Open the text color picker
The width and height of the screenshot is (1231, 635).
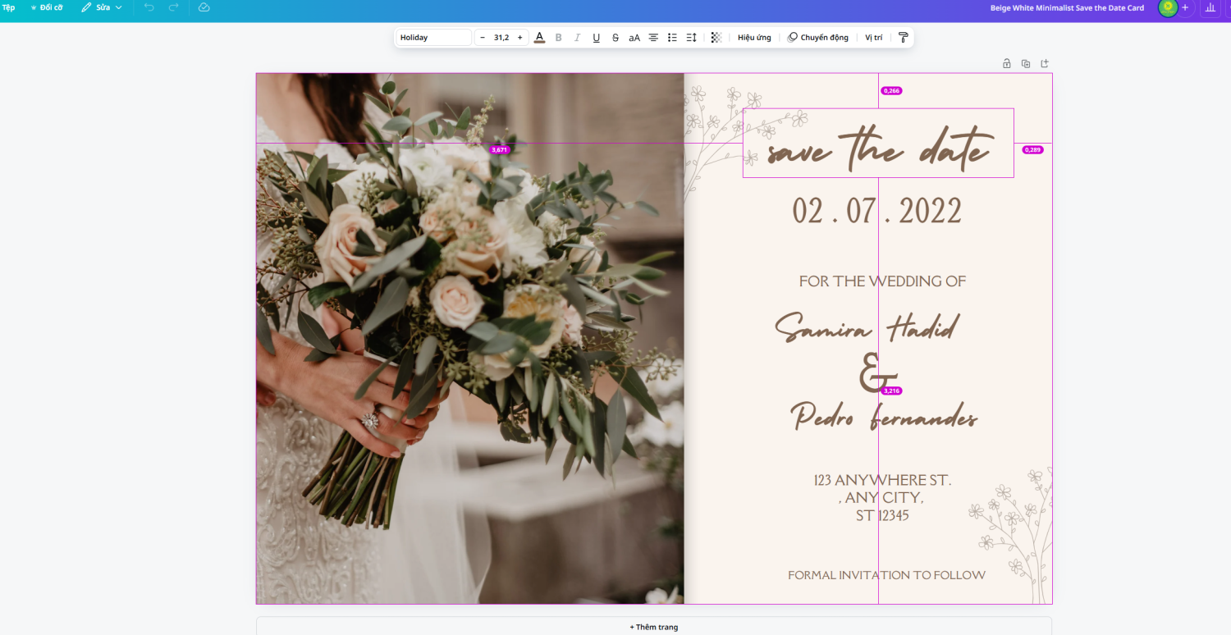[x=539, y=38]
